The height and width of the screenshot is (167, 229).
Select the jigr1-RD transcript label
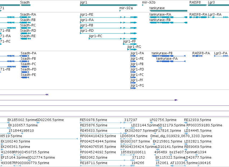point(87,31)
